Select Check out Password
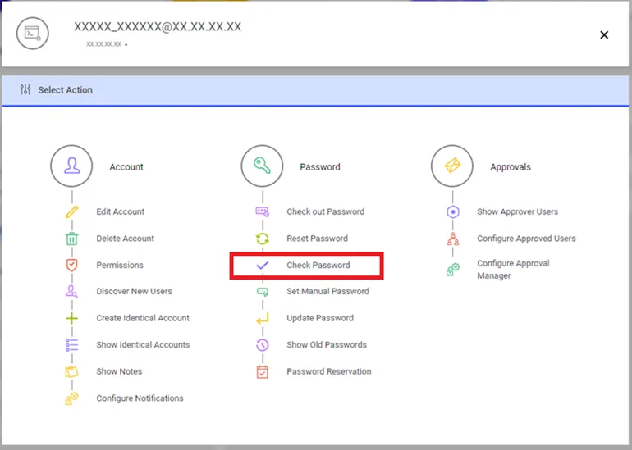 pos(325,211)
